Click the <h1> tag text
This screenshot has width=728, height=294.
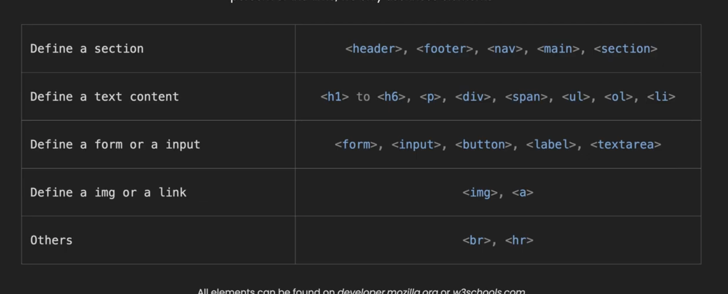pos(335,97)
